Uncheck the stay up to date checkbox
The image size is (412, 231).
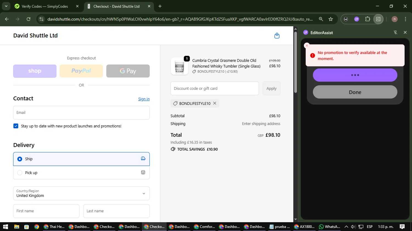tap(16, 126)
